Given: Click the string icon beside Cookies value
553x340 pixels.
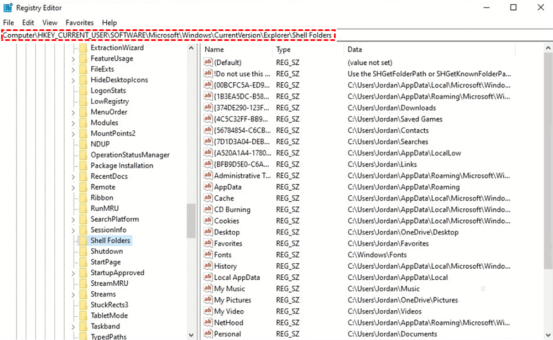Looking at the screenshot, I should pyautogui.click(x=208, y=221).
